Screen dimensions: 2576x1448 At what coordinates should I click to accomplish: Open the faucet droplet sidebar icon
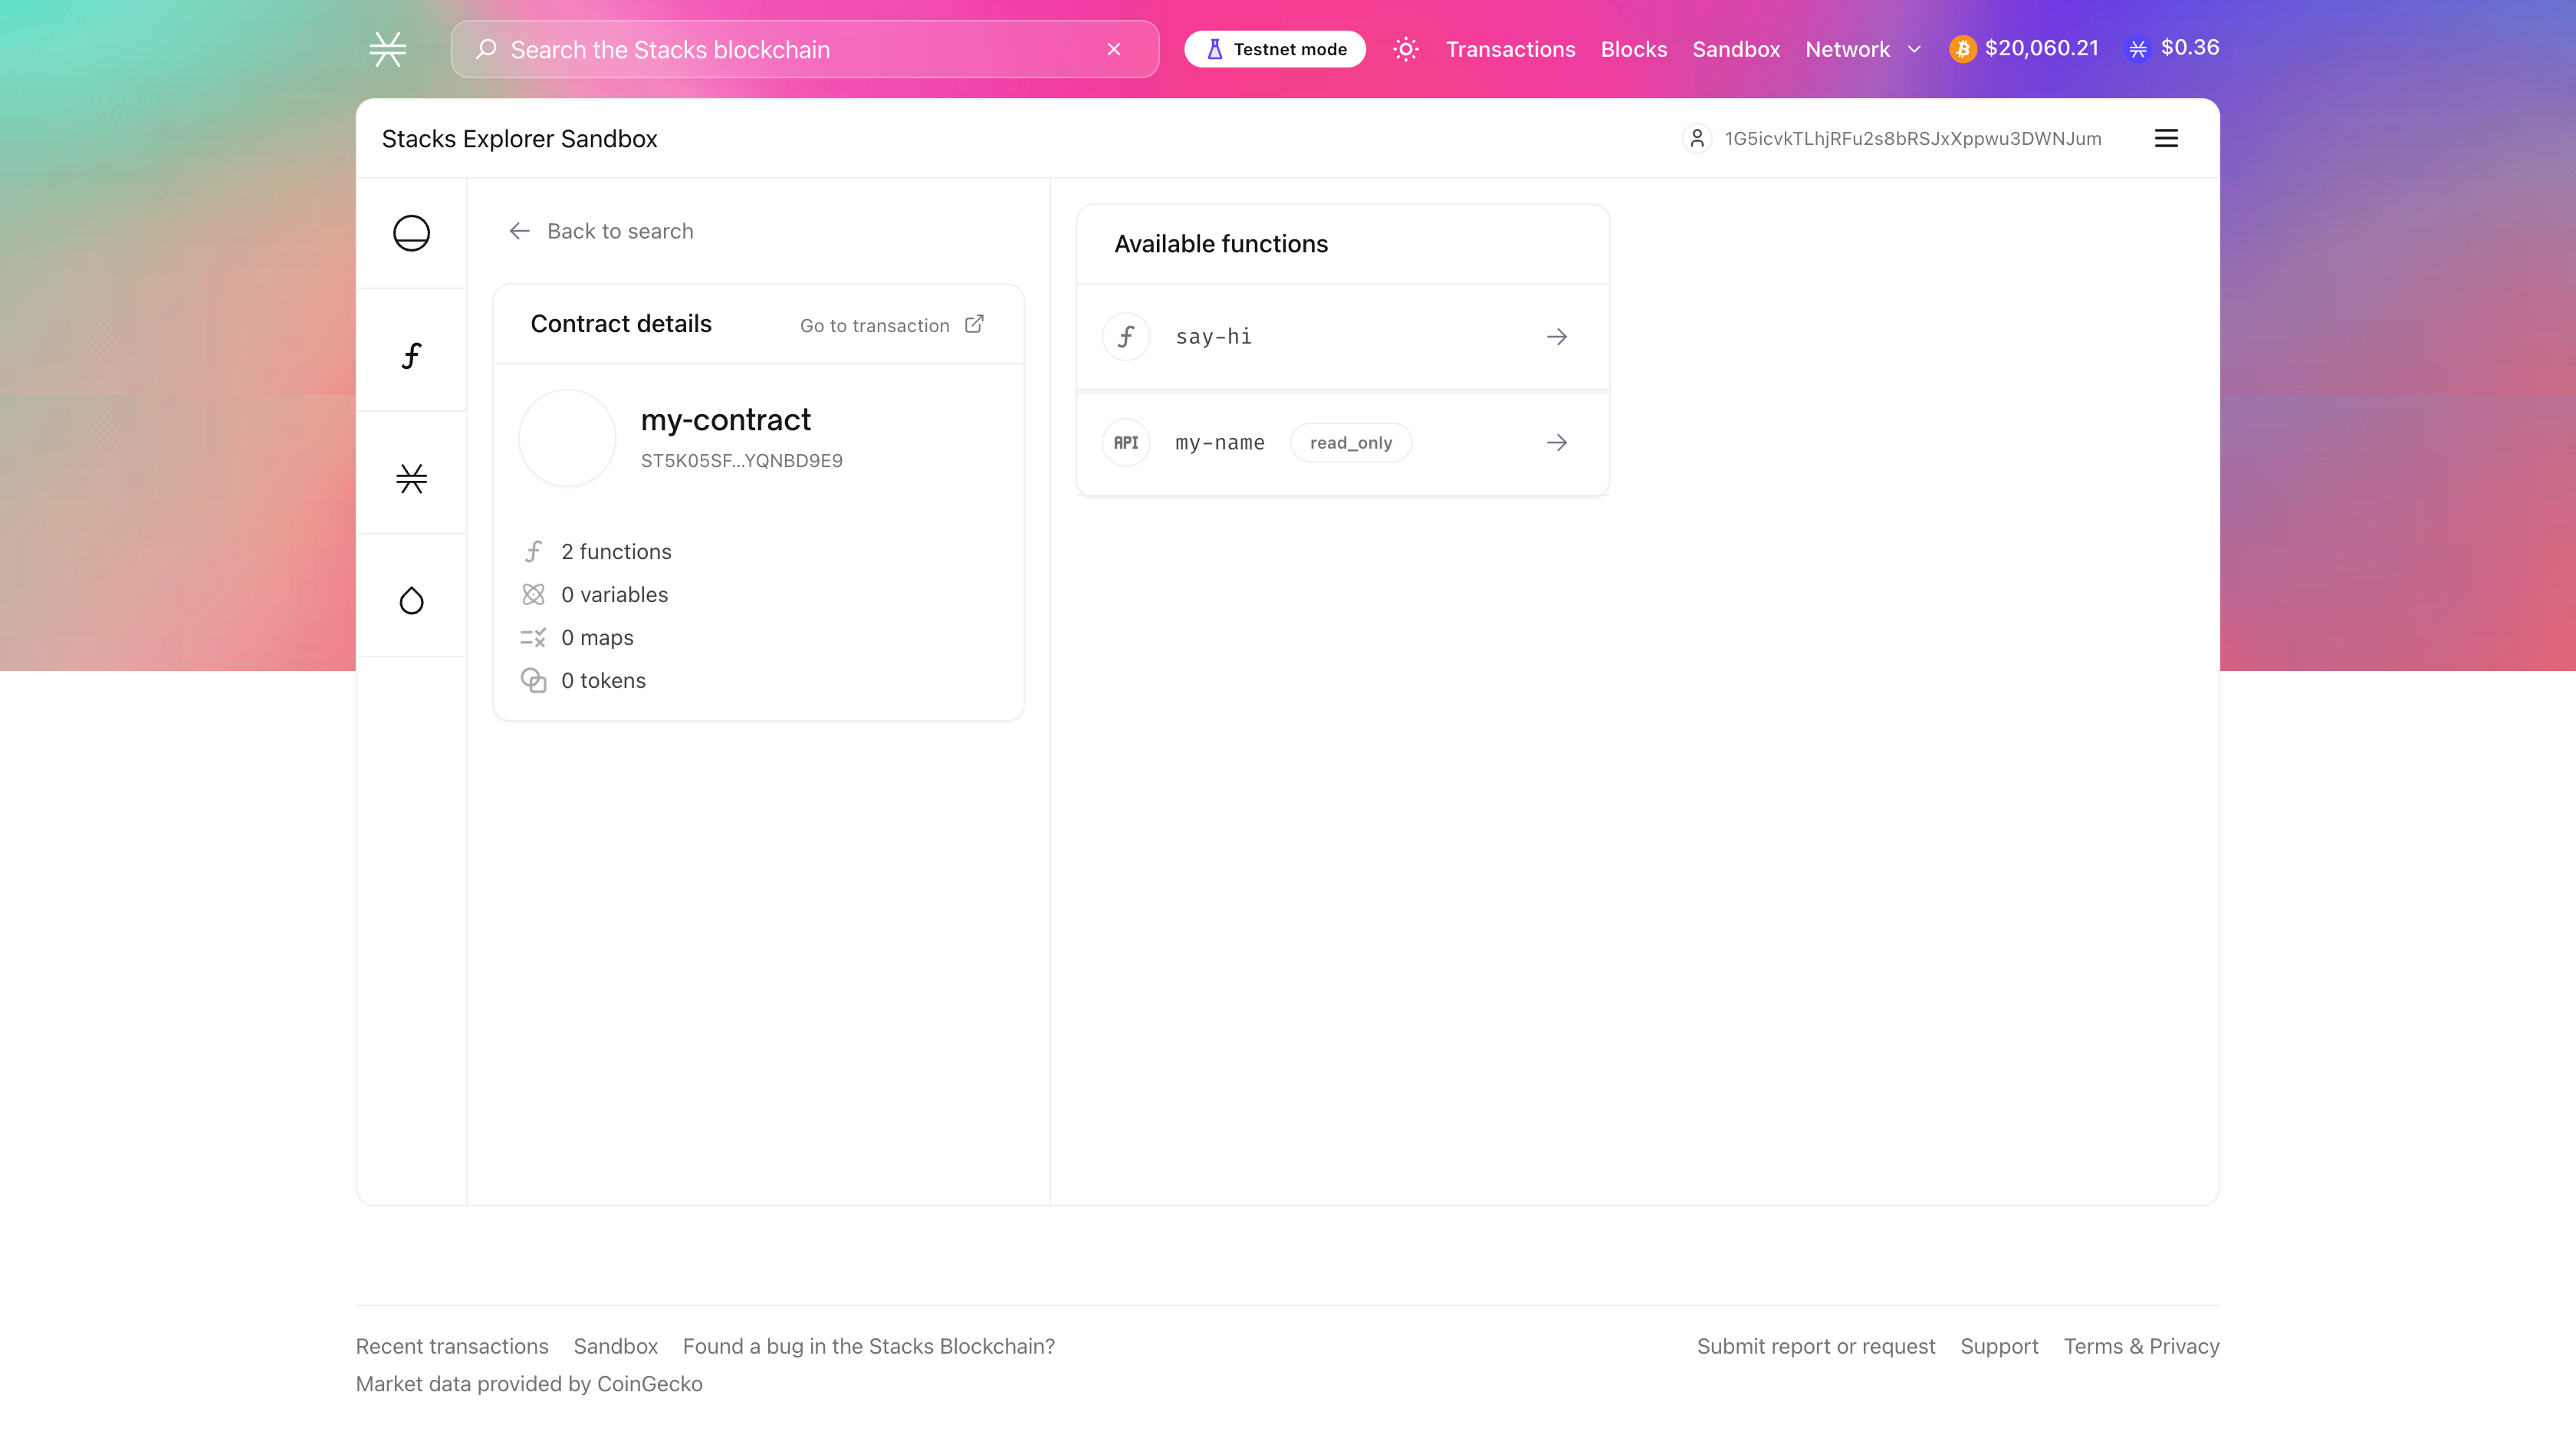click(411, 601)
